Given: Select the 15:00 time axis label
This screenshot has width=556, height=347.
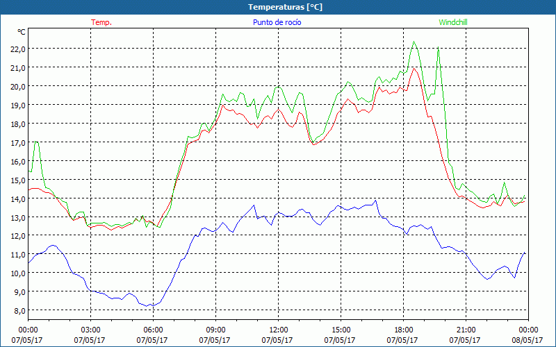Looking at the screenshot, I should coord(341,330).
